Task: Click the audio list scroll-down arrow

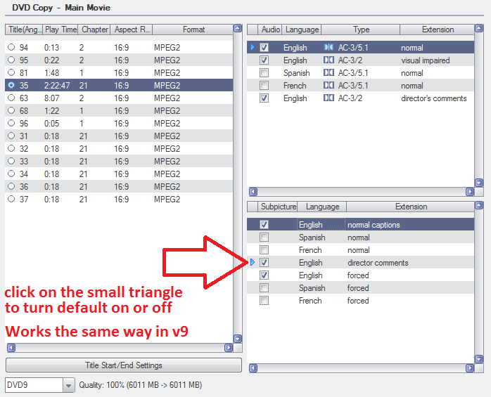Action: [479, 183]
